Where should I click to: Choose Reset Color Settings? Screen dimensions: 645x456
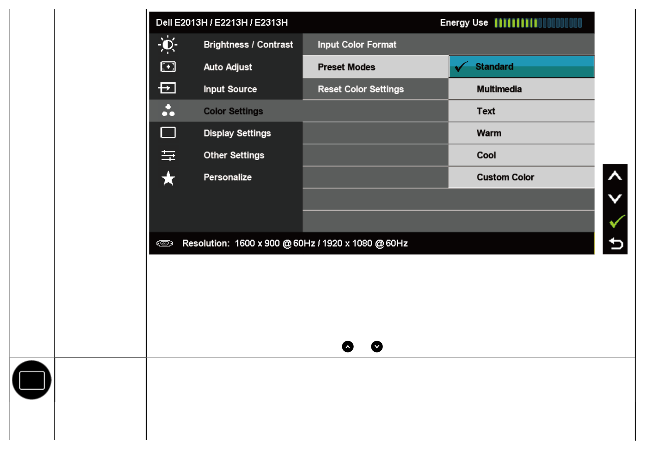tap(376, 89)
